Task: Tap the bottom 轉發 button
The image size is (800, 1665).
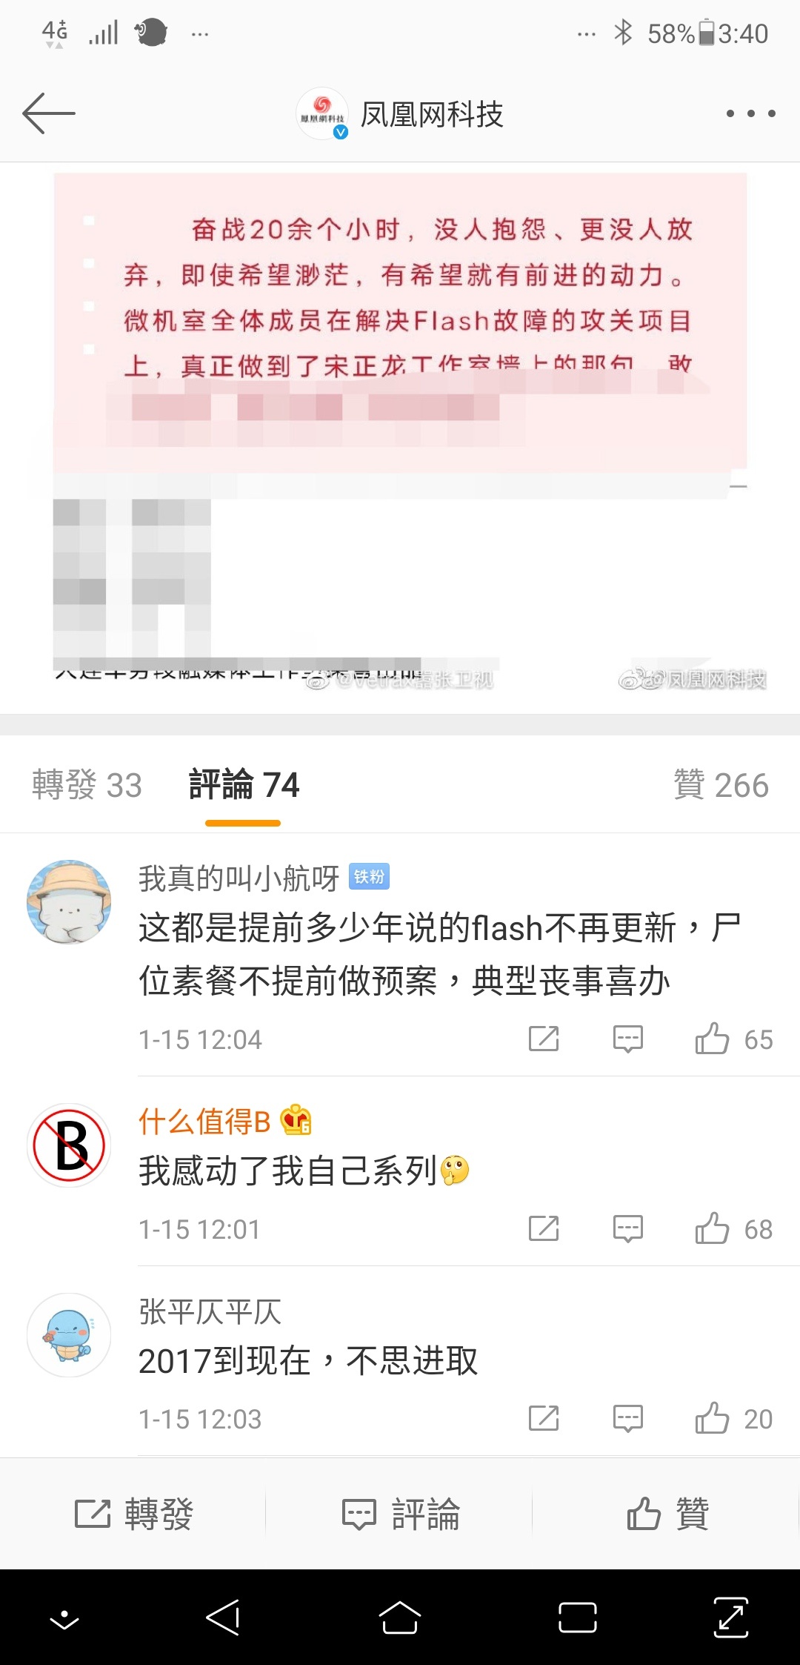Action: tap(134, 1514)
